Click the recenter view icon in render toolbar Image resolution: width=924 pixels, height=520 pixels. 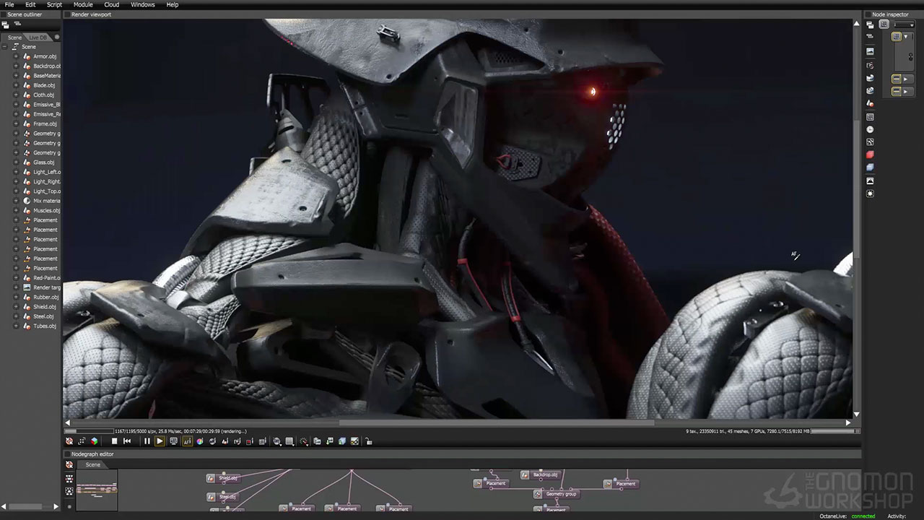coord(69,441)
